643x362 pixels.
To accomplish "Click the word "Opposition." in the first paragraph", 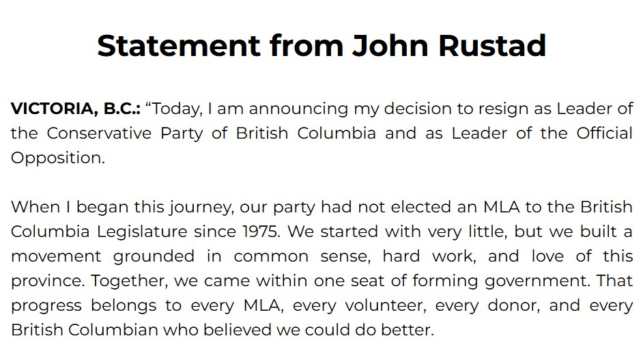I will point(58,157).
